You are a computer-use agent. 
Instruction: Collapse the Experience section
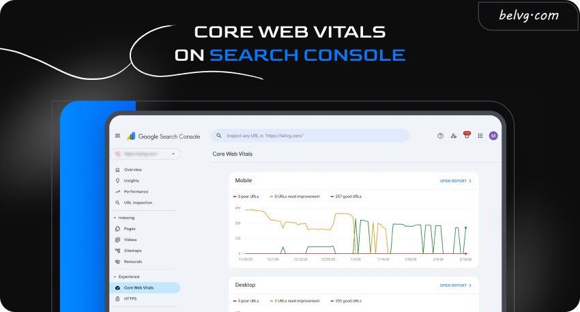[126, 276]
